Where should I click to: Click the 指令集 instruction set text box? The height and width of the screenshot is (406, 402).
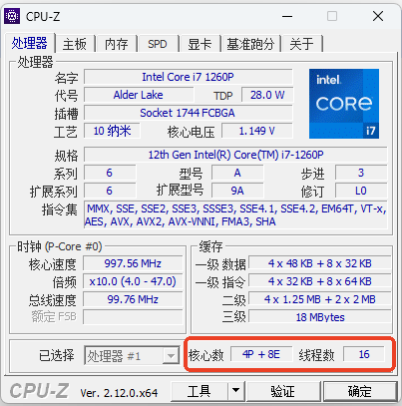235,214
